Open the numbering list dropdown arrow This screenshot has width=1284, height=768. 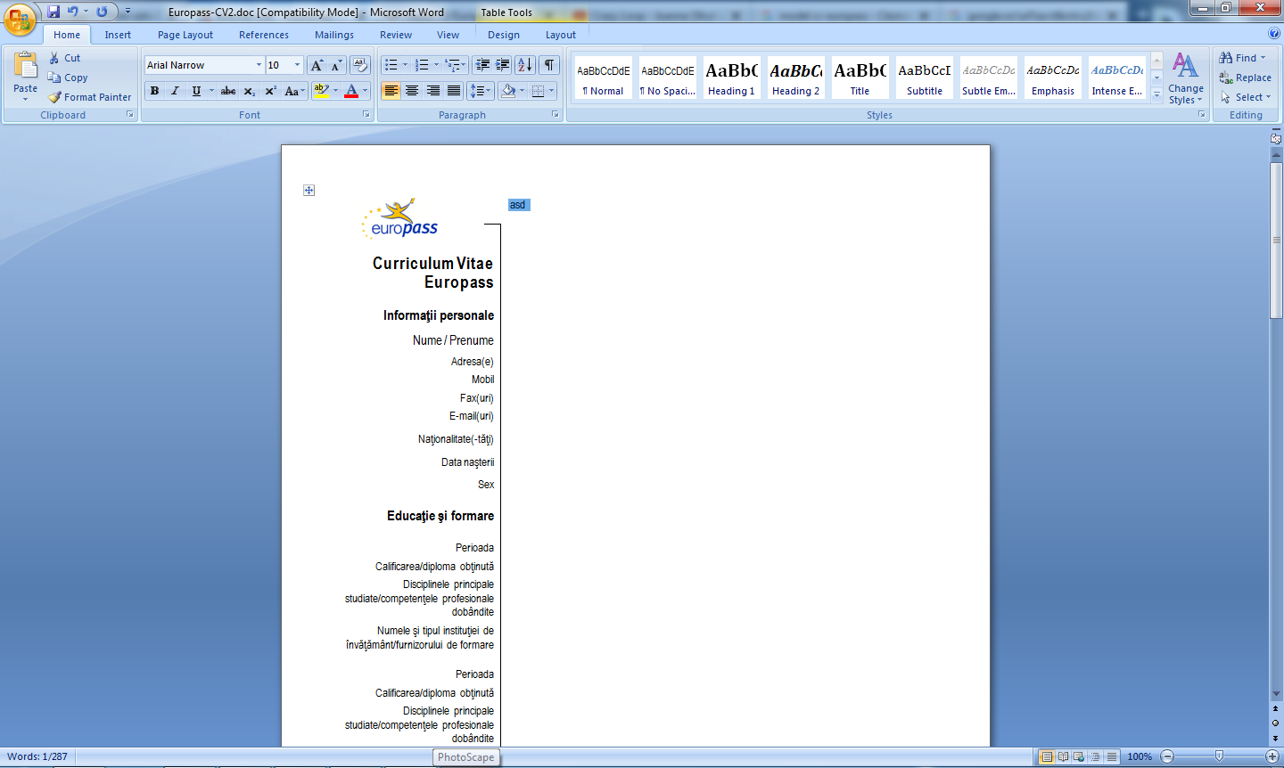436,65
